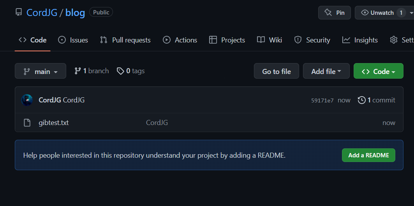The width and height of the screenshot is (414, 206).
Task: Expand the Unwatch dropdown arrow
Action: (411, 13)
